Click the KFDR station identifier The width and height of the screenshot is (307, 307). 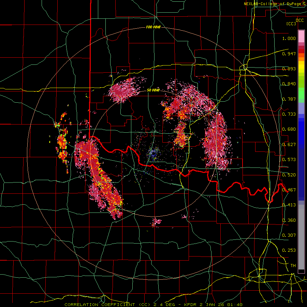point(191,305)
